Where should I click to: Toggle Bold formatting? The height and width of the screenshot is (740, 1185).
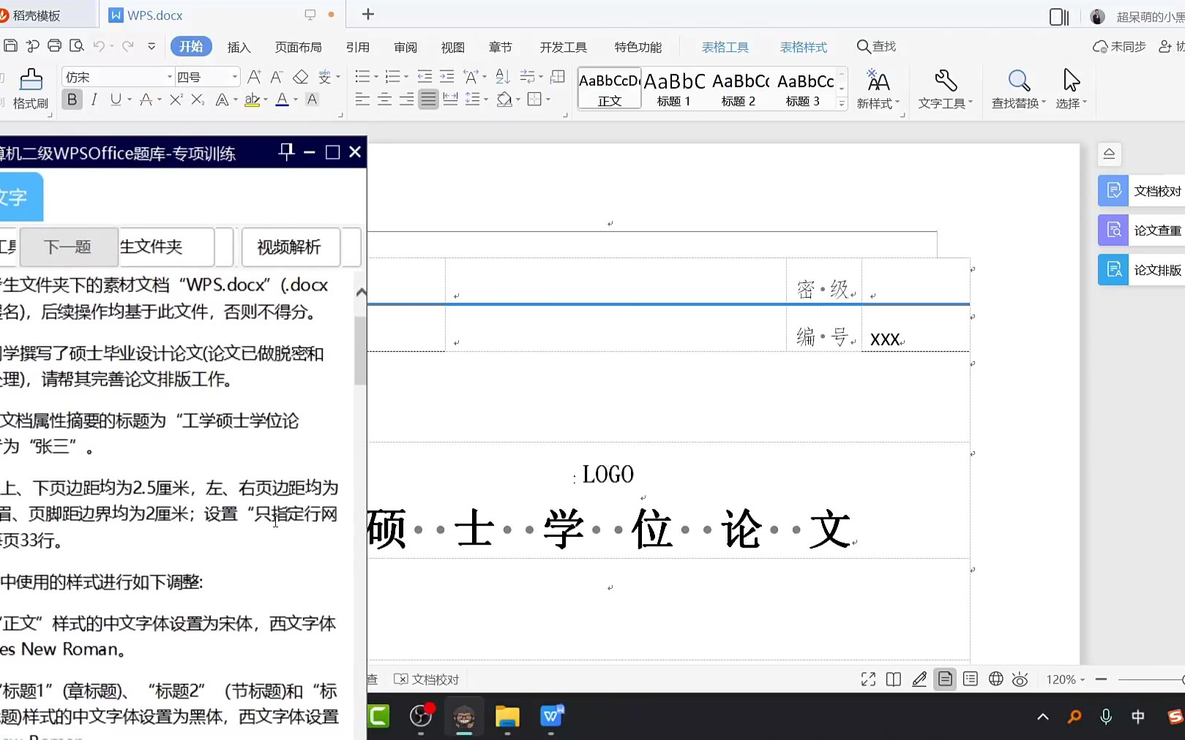[72, 99]
